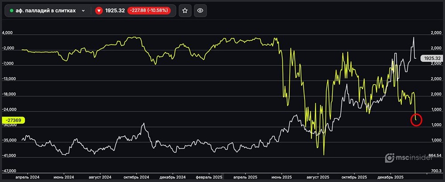The image size is (445, 182).
Task: Click the -24,000 left axis value
Action: (x=8, y=110)
